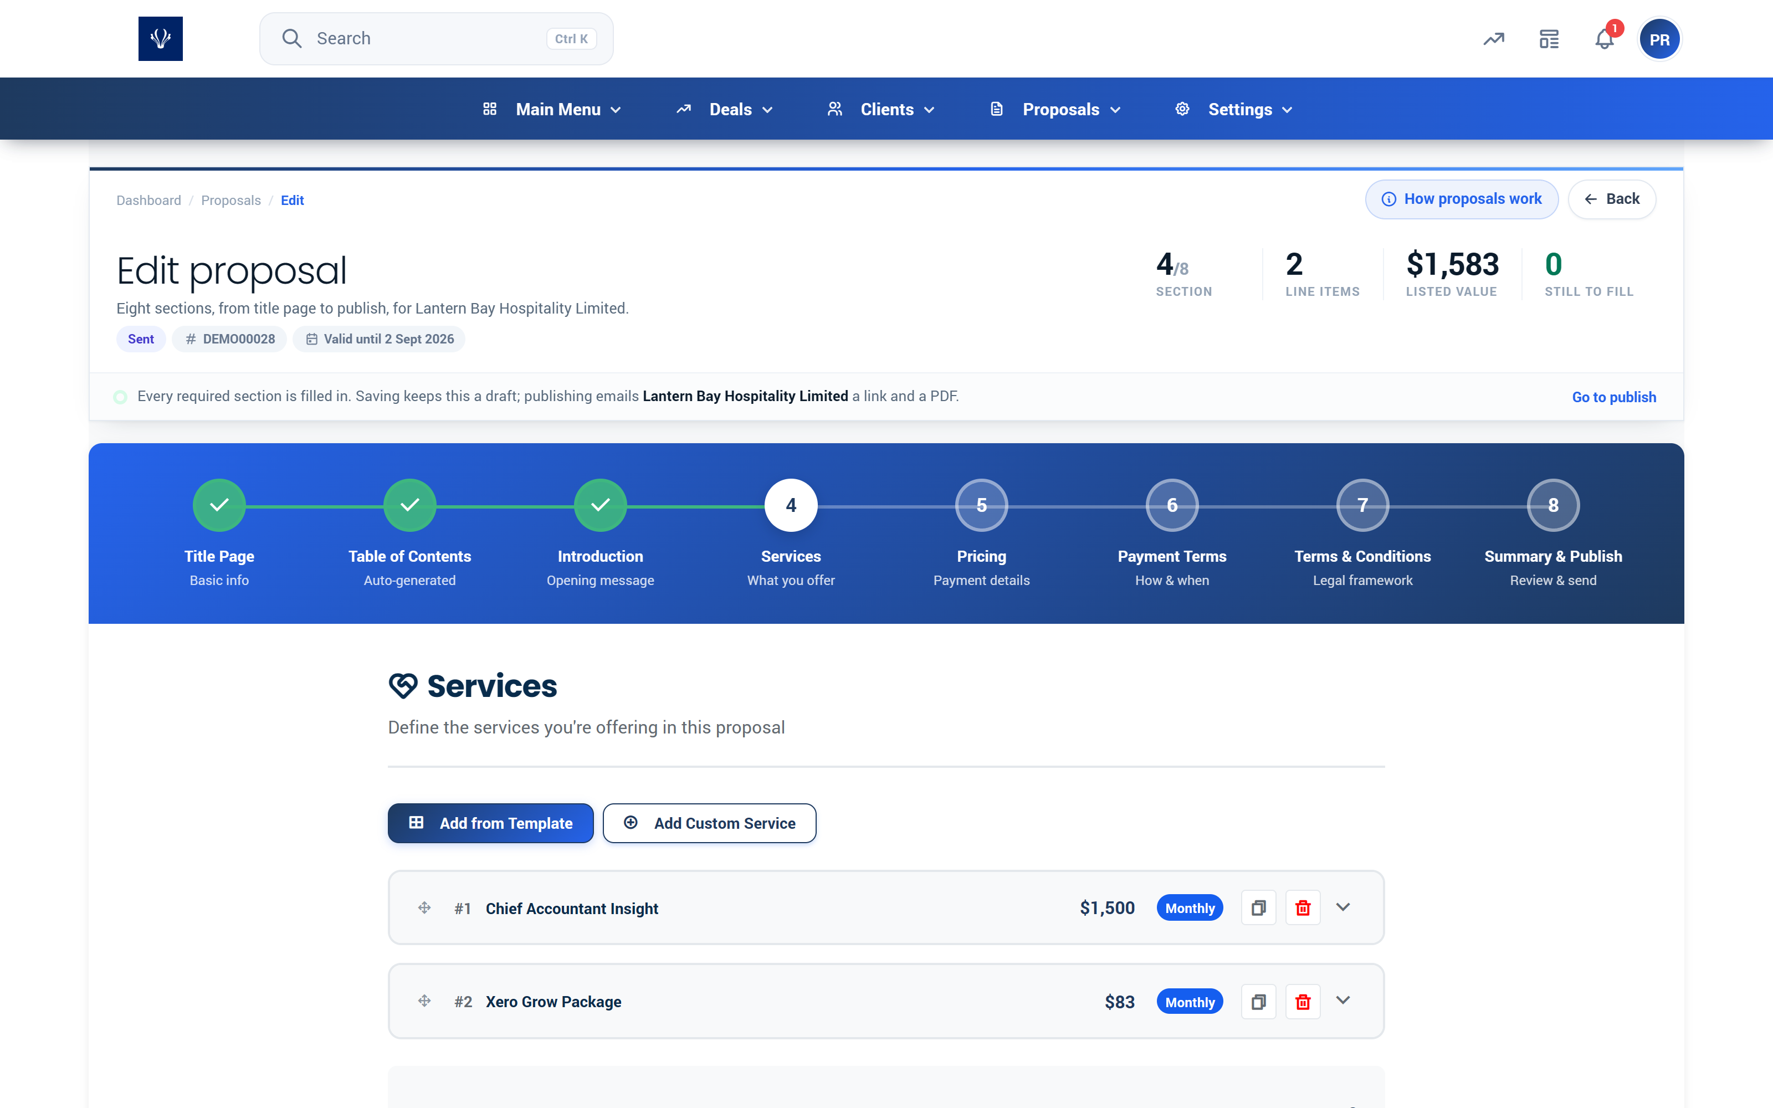1773x1108 pixels.
Task: Click the Valid until 2 Sept 2026 tag
Action: pos(380,339)
